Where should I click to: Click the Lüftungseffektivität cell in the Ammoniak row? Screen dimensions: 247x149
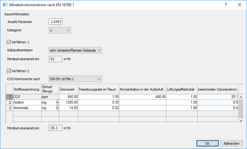pos(182,108)
